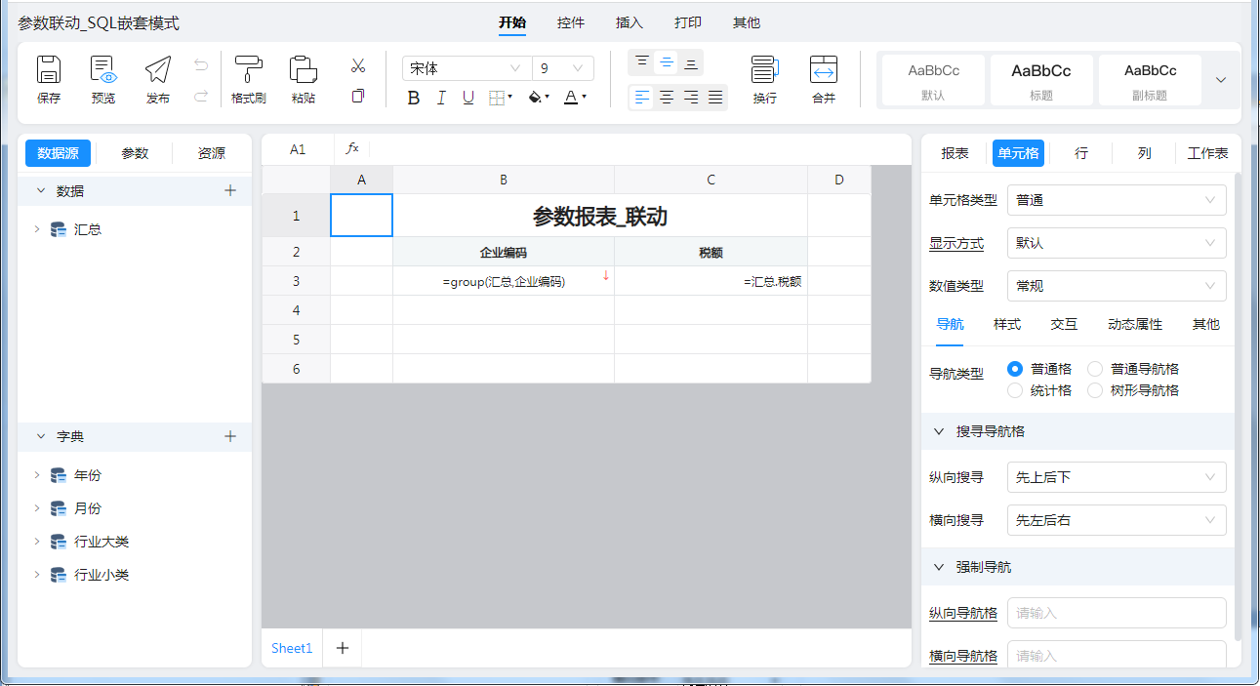Viewport: 1260px width, 686px height.
Task: Click the Save (保存) icon
Action: [49, 70]
